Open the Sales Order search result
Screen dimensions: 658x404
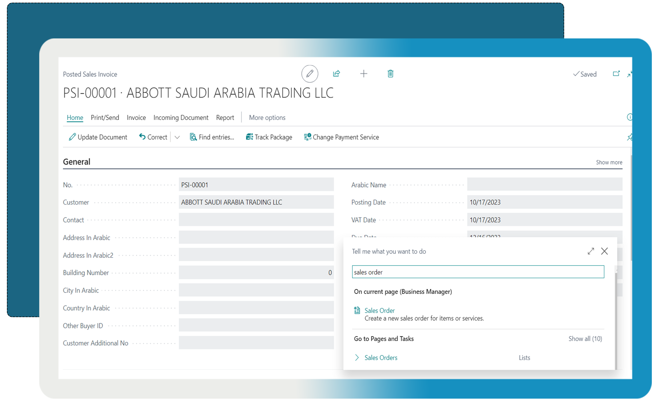(379, 310)
